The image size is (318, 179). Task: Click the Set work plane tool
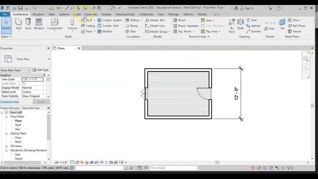pos(282,24)
